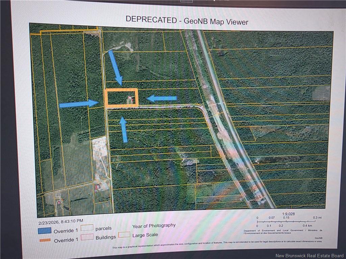Click the DEPRECATED - GeoNB Map Viewer title
The width and height of the screenshot is (346, 259).
(x=187, y=21)
